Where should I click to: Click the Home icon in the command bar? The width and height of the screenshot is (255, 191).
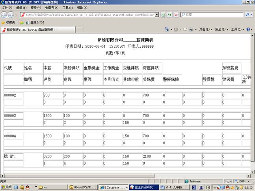click(166, 30)
